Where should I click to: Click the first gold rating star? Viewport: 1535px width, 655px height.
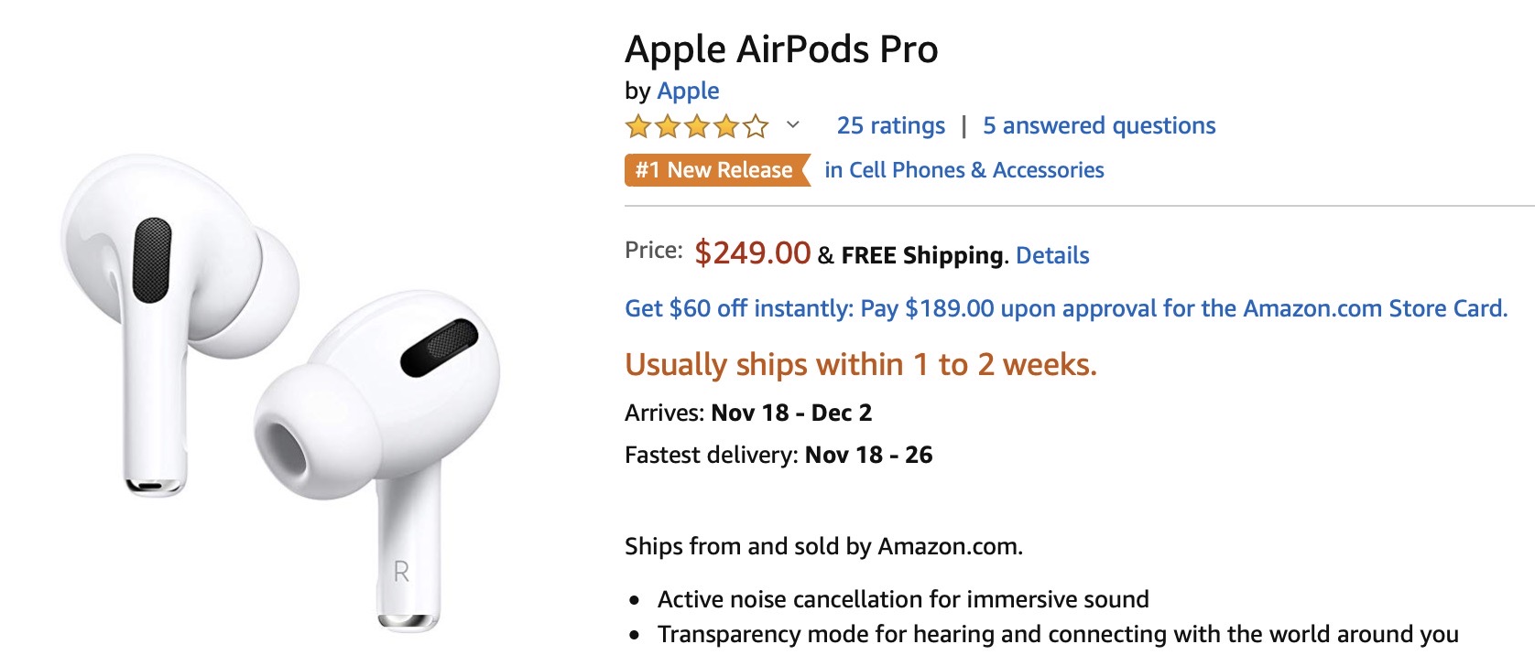pos(637,126)
